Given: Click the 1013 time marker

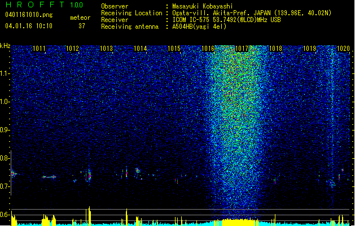Looking at the screenshot, I should (x=106, y=49).
